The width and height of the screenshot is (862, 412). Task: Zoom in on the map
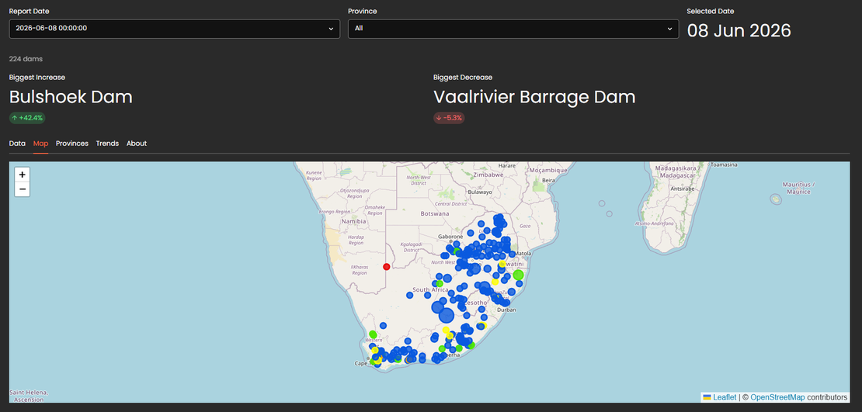(x=22, y=175)
